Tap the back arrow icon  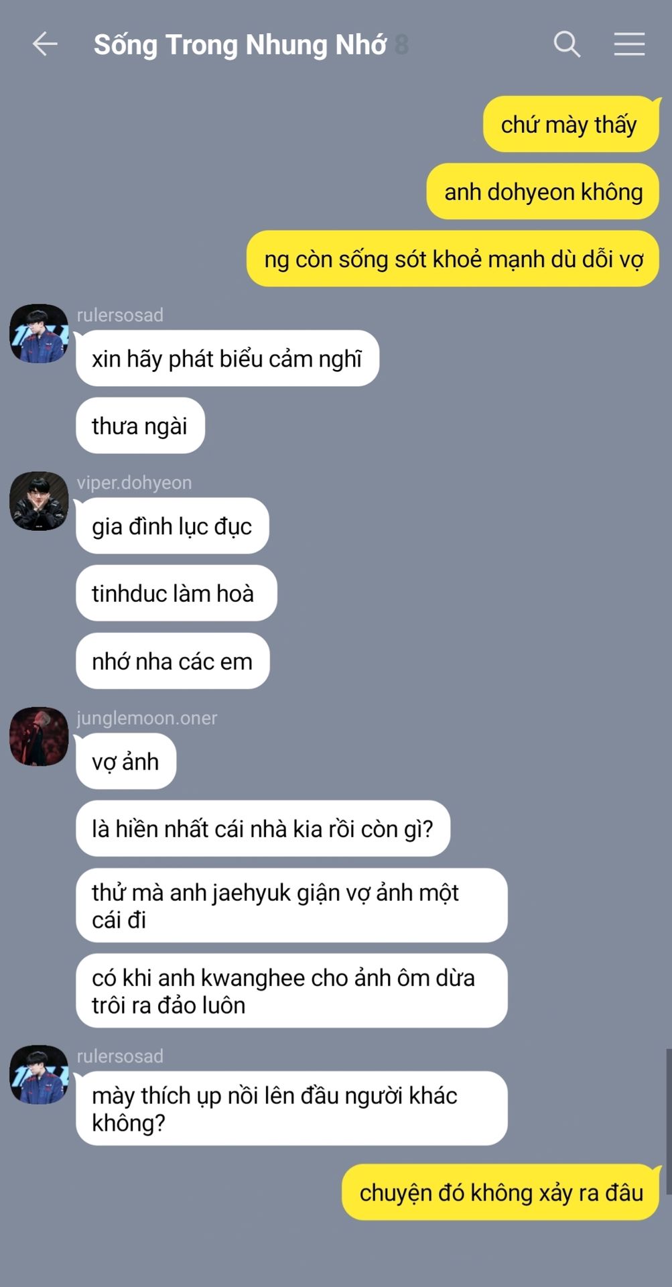(45, 44)
